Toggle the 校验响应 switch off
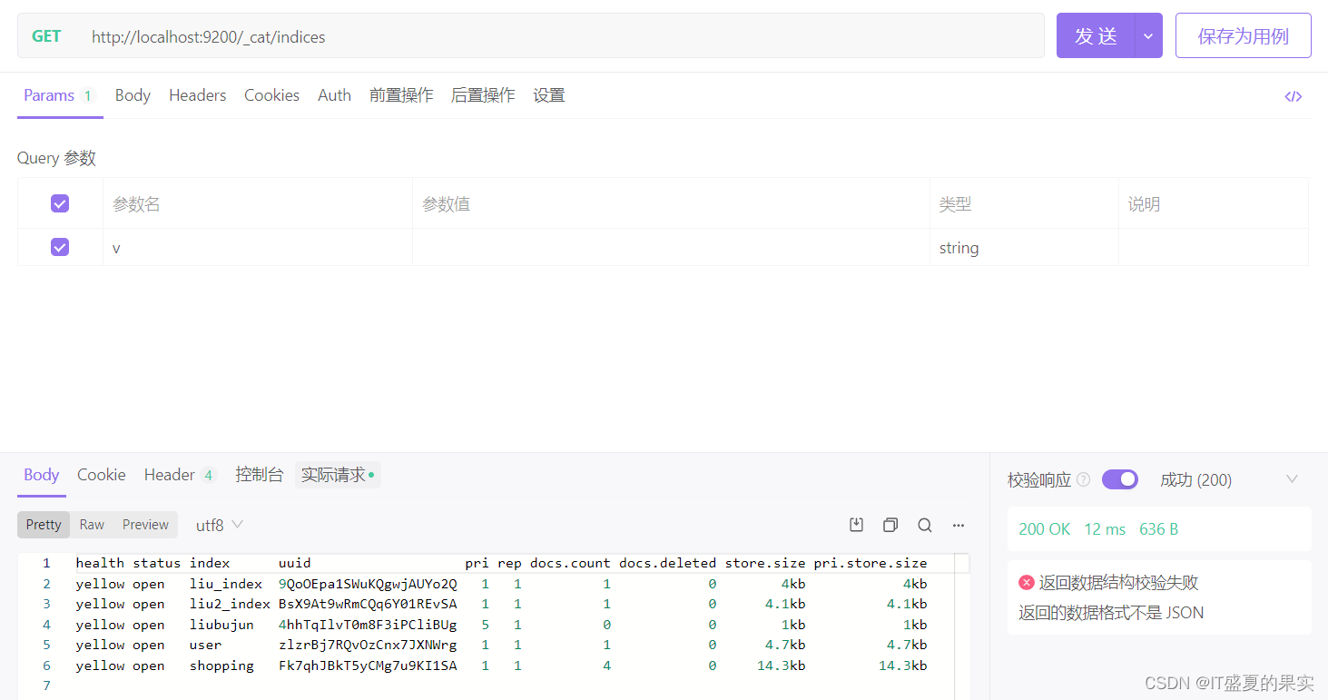Viewport: 1328px width, 700px height. point(1119,479)
